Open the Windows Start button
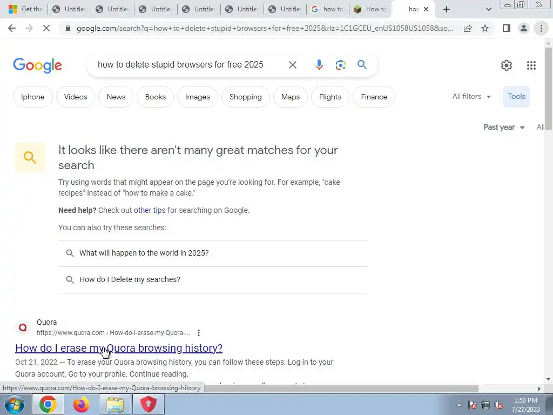The image size is (553, 415). (x=14, y=404)
